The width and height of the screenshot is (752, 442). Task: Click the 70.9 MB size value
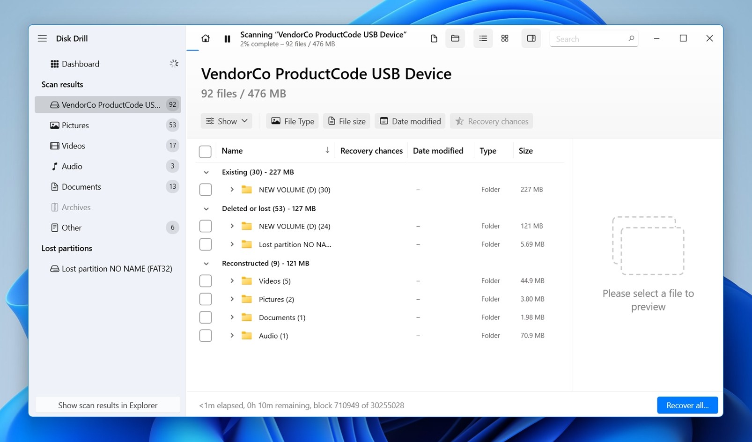click(x=532, y=335)
